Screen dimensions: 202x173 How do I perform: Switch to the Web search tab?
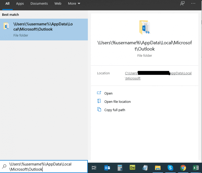click(58, 4)
